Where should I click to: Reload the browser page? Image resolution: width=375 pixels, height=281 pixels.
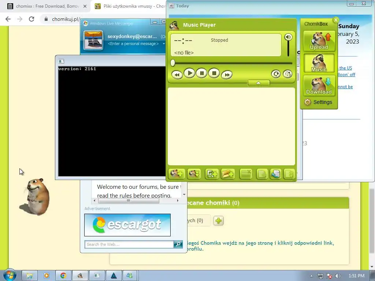pos(31,19)
